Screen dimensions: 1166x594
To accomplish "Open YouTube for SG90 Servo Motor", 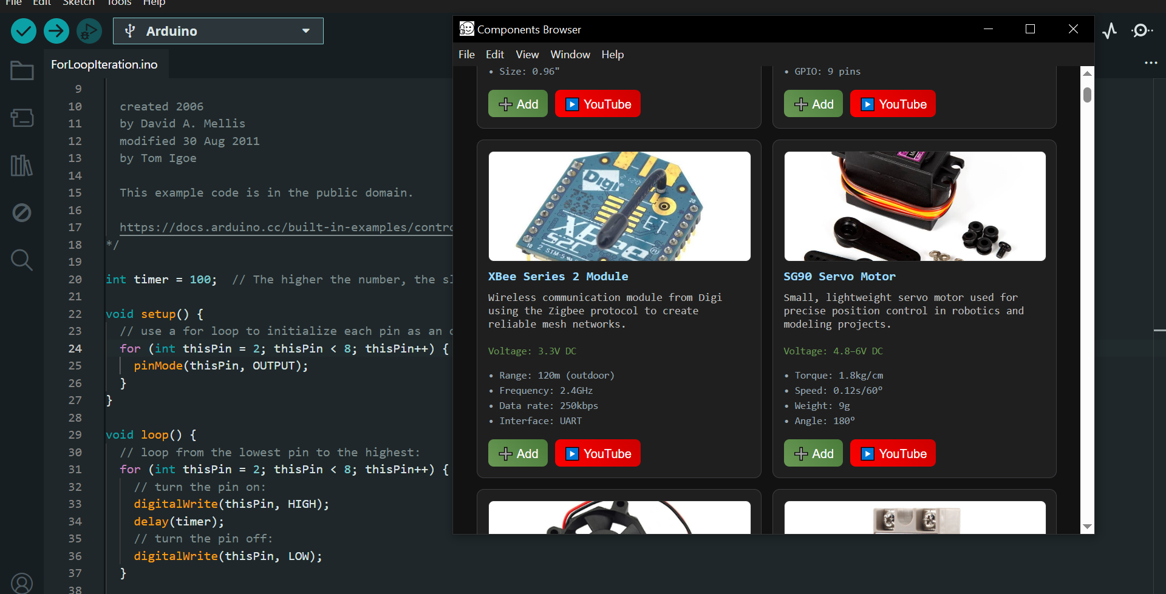I will click(x=893, y=453).
